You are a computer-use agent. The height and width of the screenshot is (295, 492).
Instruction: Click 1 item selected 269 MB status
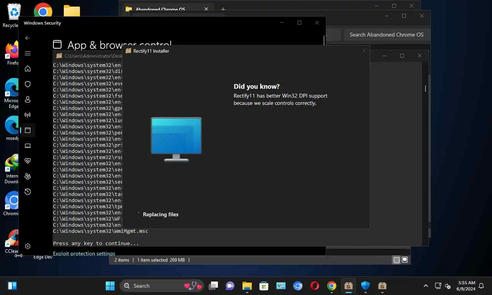[161, 260]
